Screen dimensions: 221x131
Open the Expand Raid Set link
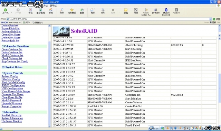[x=11, y=28]
